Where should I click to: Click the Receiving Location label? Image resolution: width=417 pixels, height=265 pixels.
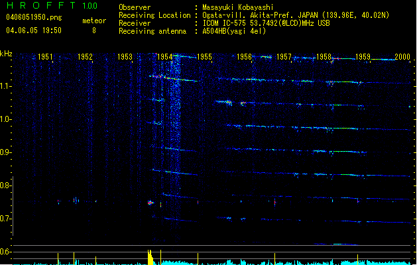click(x=154, y=15)
